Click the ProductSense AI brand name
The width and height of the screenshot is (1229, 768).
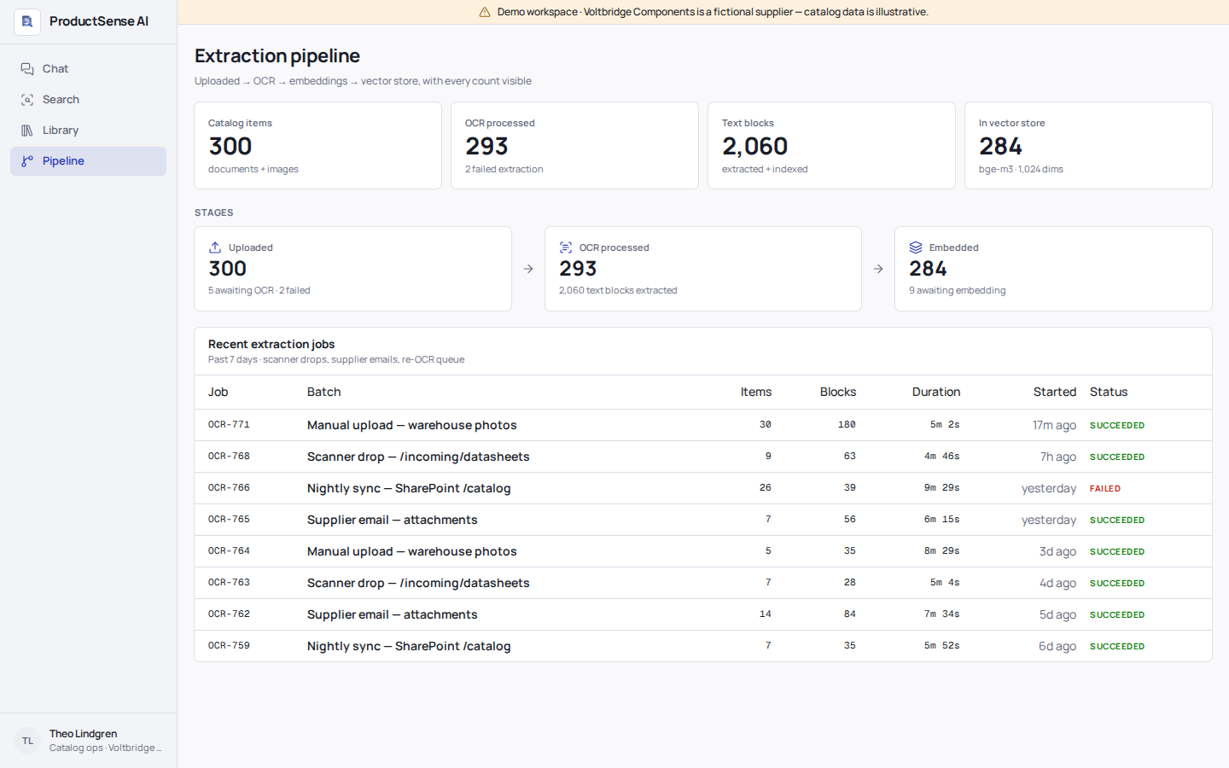99,21
